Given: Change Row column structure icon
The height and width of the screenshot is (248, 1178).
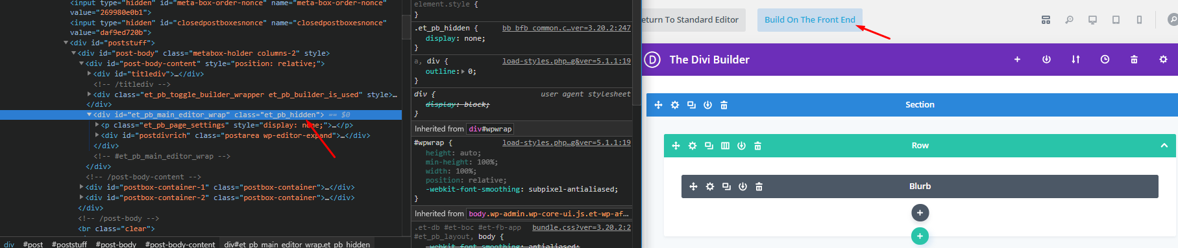Looking at the screenshot, I should pyautogui.click(x=725, y=146).
